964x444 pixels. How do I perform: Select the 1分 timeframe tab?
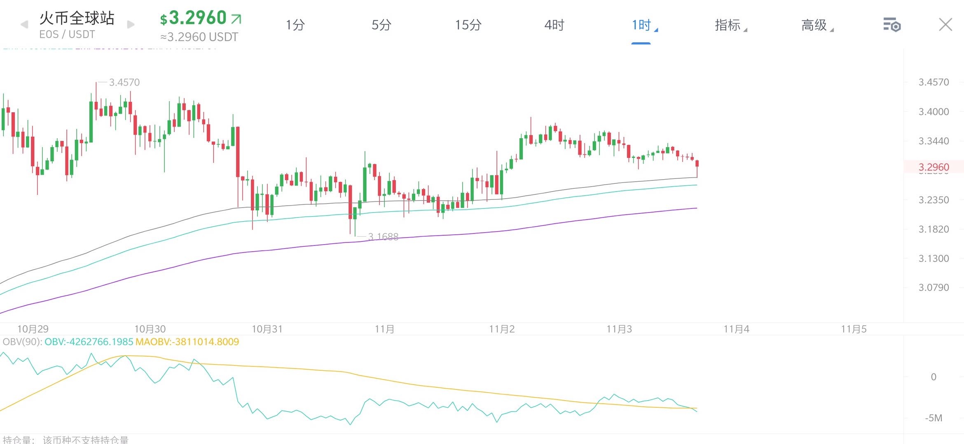point(295,25)
